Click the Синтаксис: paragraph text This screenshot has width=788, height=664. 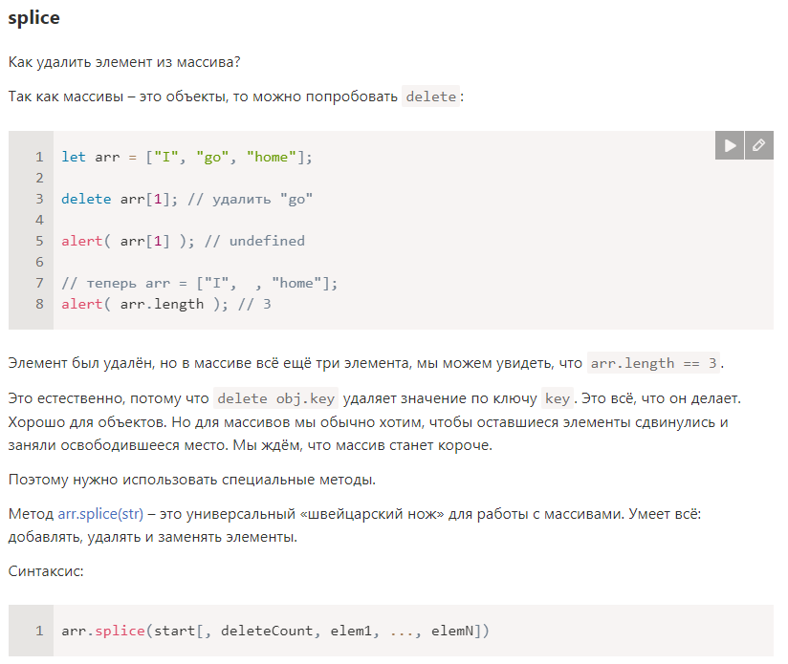coord(46,571)
